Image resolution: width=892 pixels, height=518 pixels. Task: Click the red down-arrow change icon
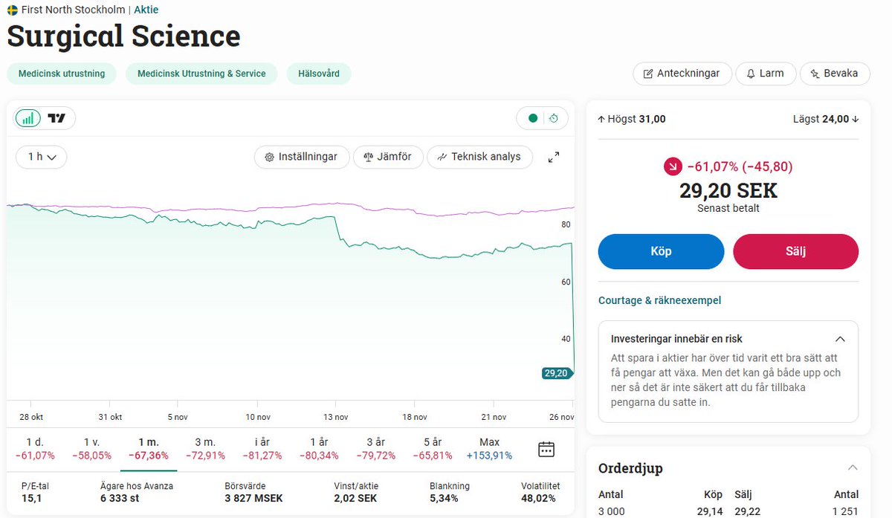[x=673, y=166]
